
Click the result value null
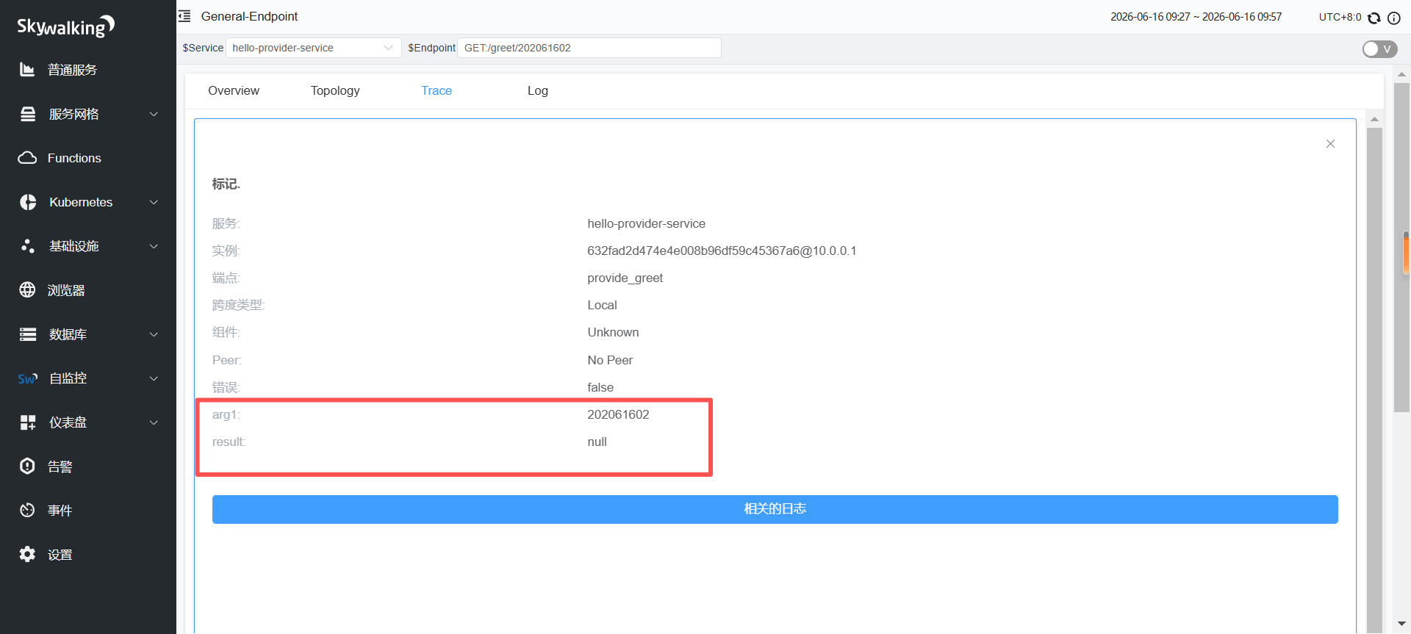597,442
